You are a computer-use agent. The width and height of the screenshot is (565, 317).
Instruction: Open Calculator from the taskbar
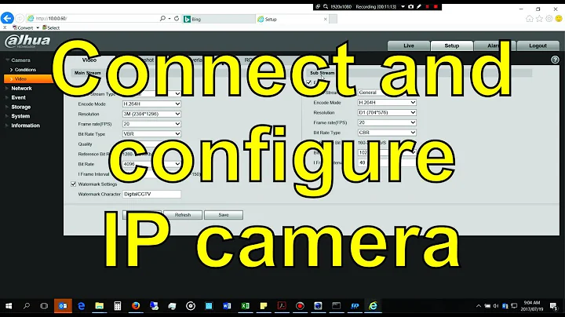coord(118,306)
